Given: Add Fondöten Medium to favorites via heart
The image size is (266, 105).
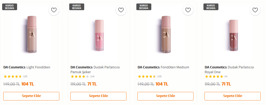Looking at the screenshot, I should pyautogui.click(x=188, y=10).
